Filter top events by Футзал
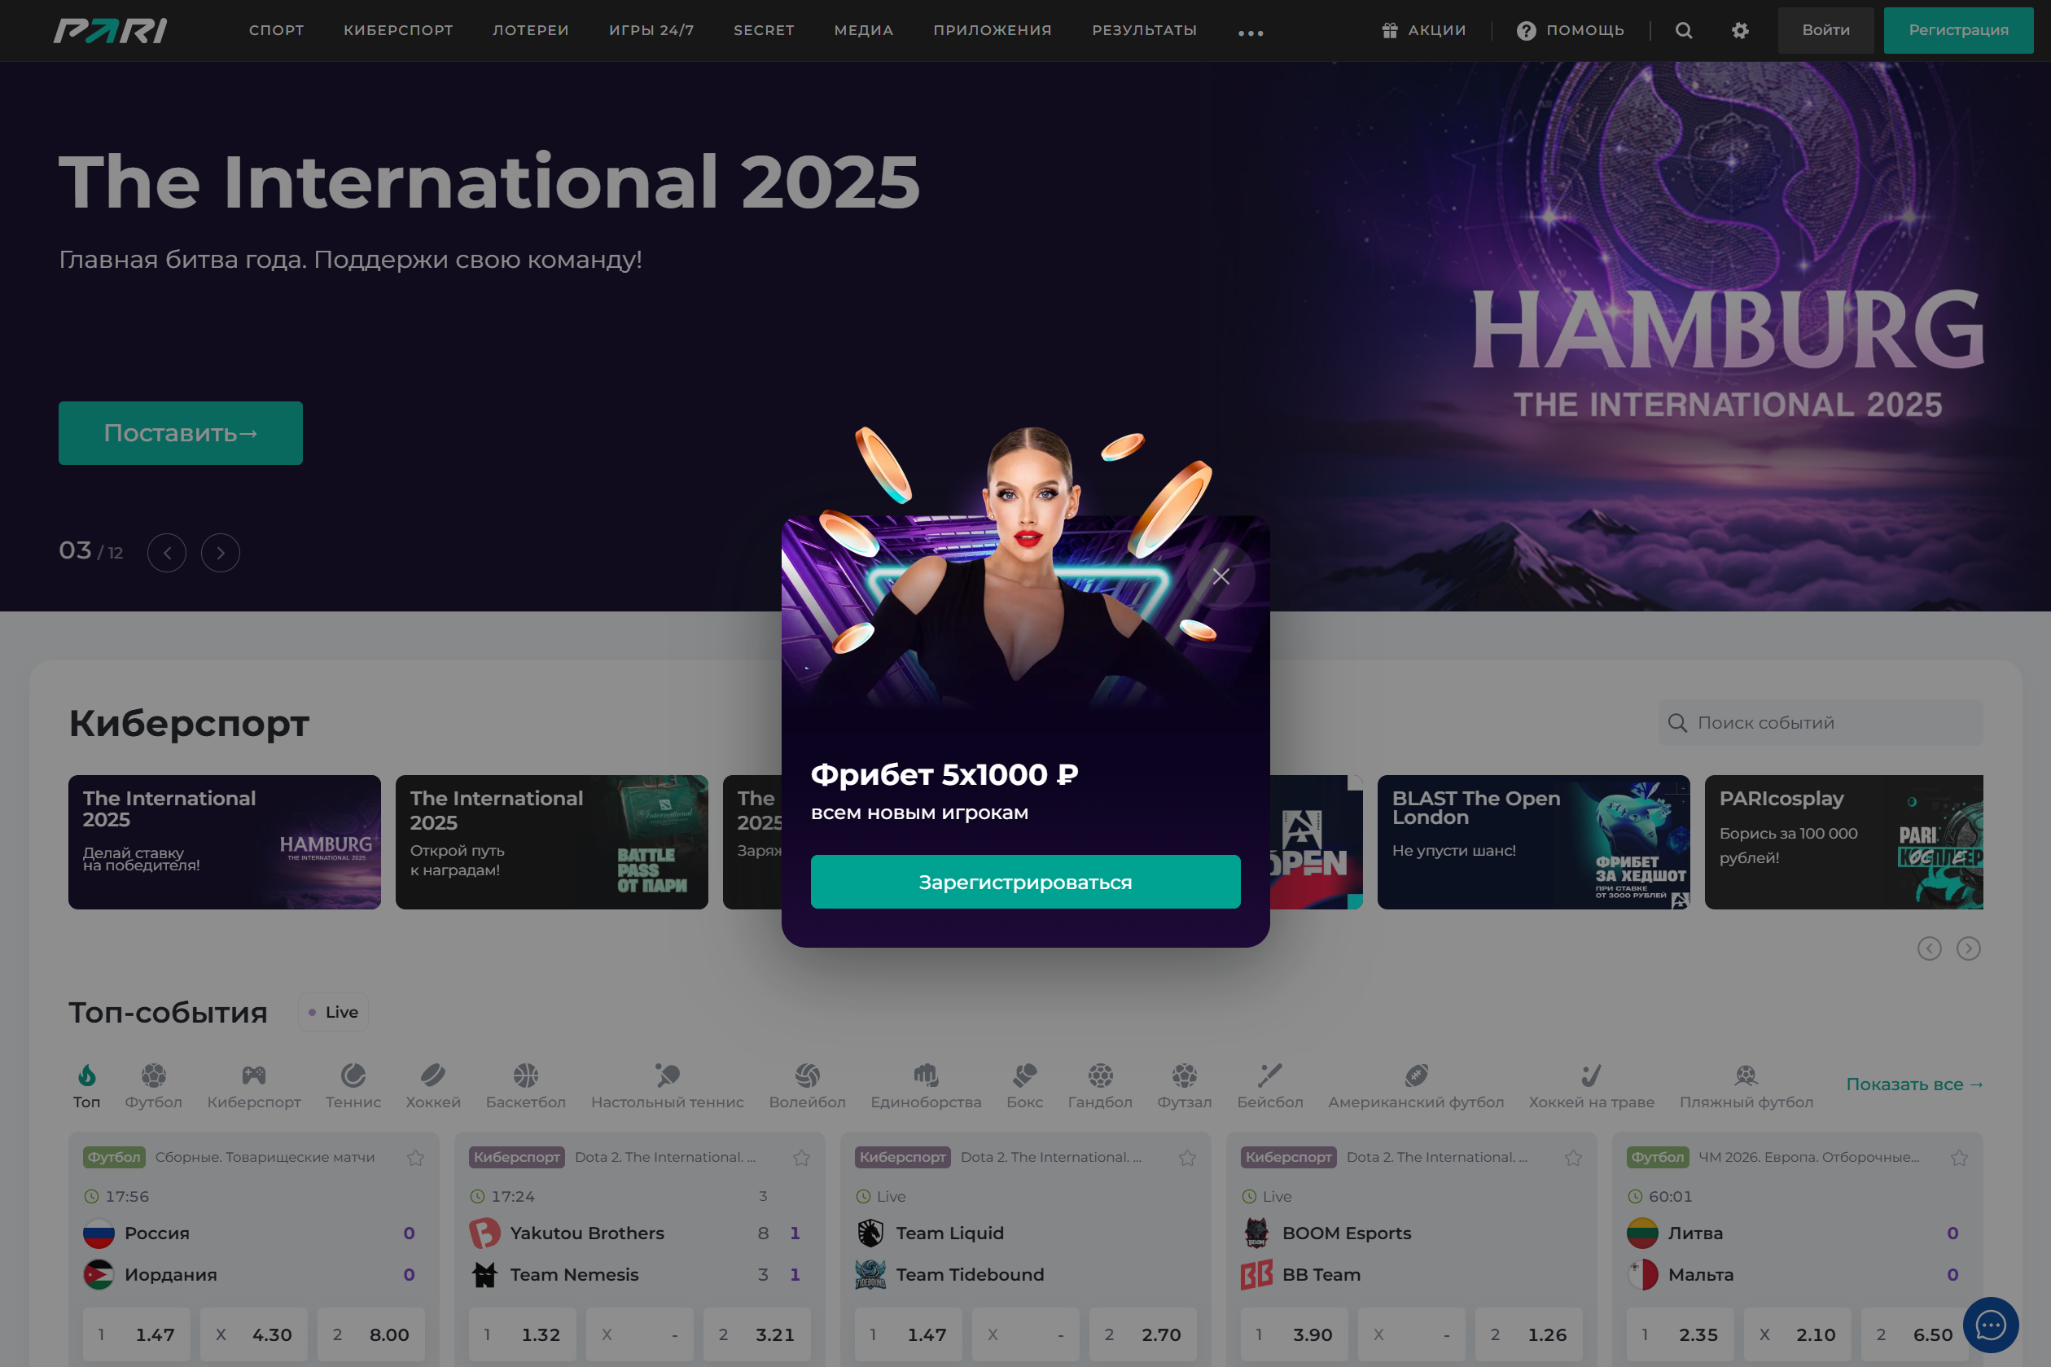This screenshot has width=2051, height=1367. (1184, 1085)
